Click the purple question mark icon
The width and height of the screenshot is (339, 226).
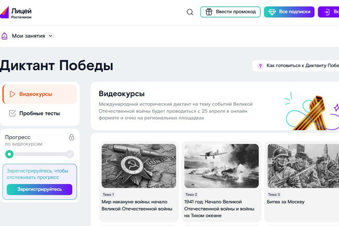coord(260,66)
